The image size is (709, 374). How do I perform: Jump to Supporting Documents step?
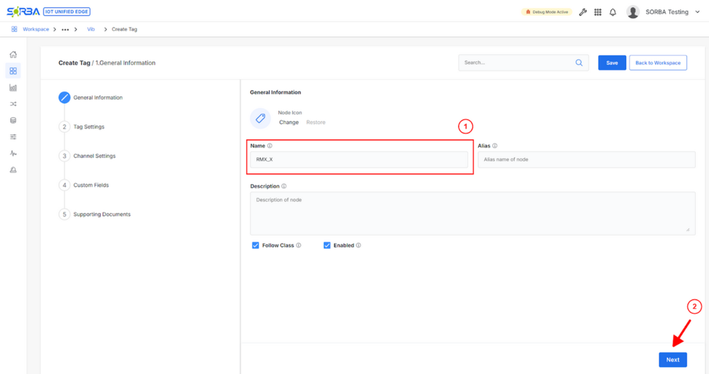pyautogui.click(x=102, y=214)
